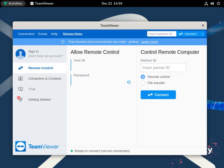Image resolution: width=224 pixels, height=168 pixels.
Task: Click the Remote Control arrows icon in sidebar
Action: [21, 68]
